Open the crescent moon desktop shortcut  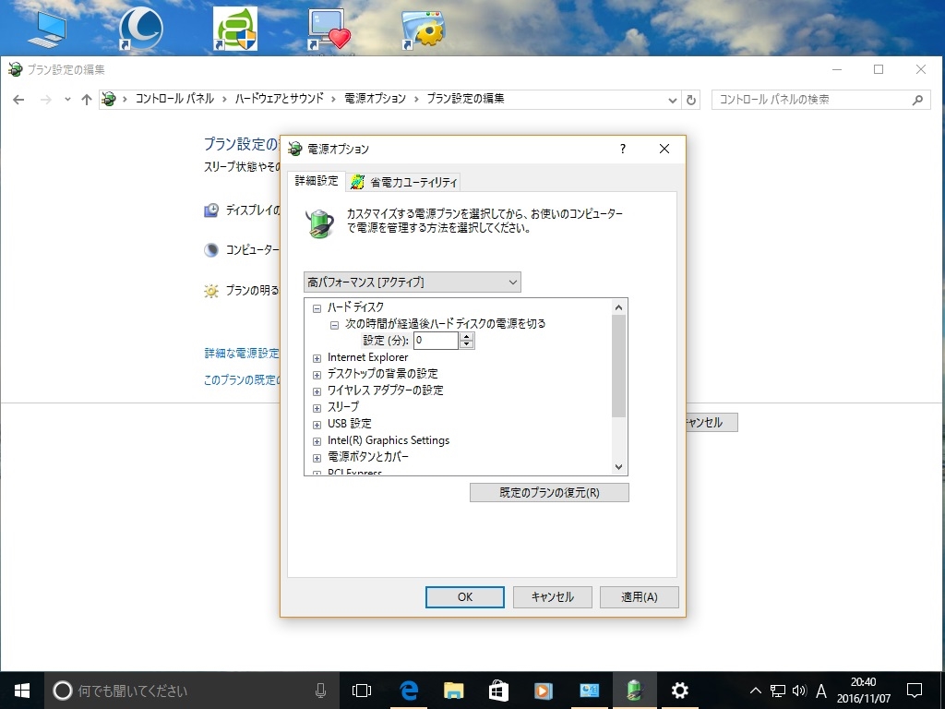tap(140, 29)
